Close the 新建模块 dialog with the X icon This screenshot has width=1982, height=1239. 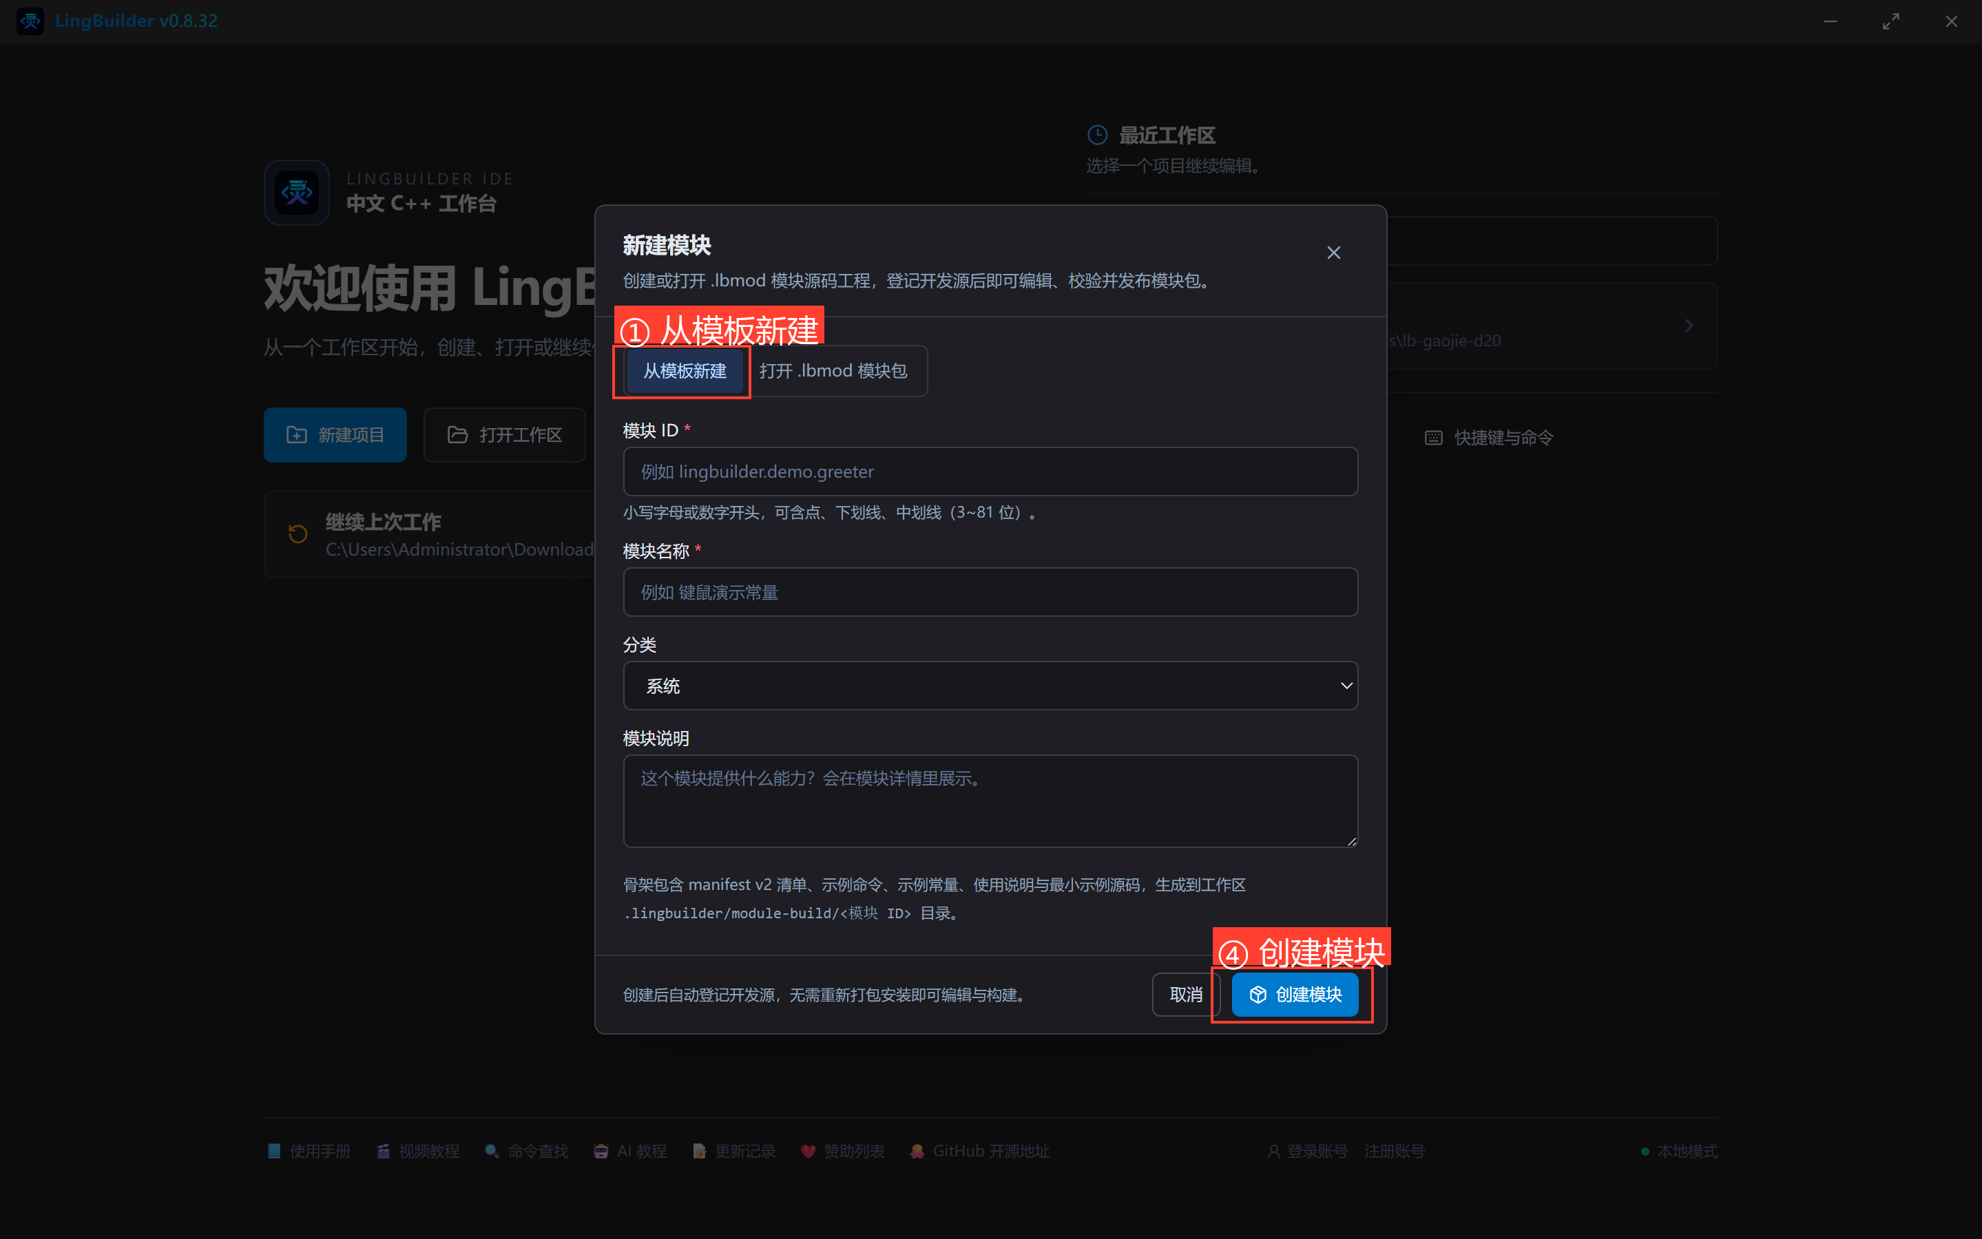[x=1334, y=253]
